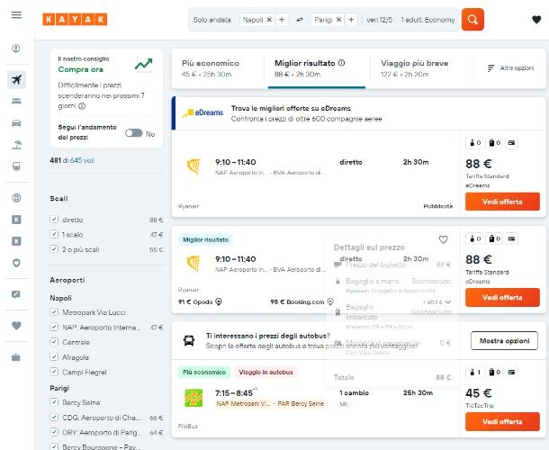Uncheck the Campi Flegrei checkbox

54,372
